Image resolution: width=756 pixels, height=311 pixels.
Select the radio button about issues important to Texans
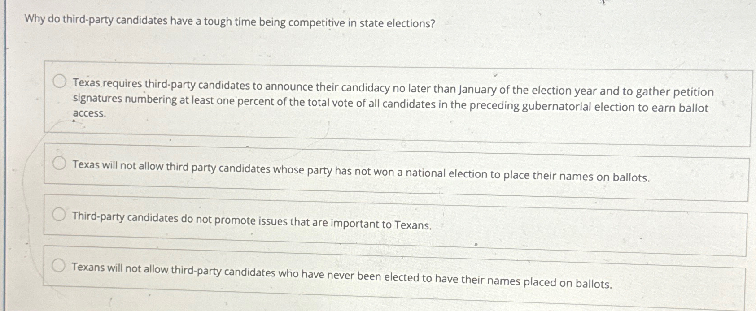60,215
